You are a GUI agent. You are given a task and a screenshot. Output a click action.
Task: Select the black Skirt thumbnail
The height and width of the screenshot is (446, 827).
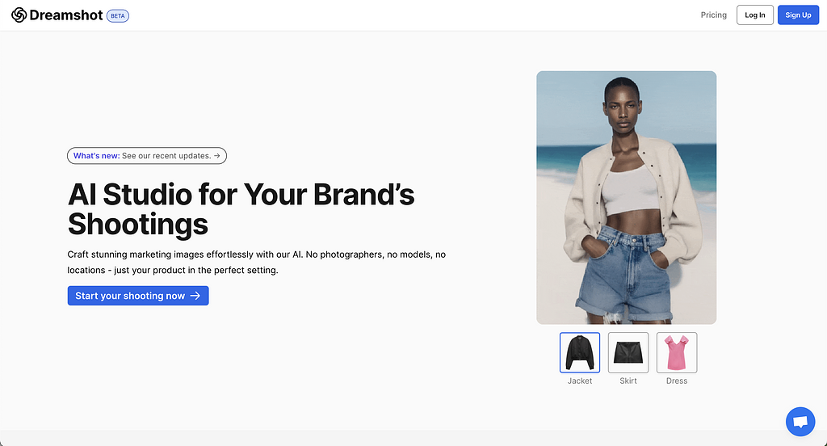[x=628, y=352]
